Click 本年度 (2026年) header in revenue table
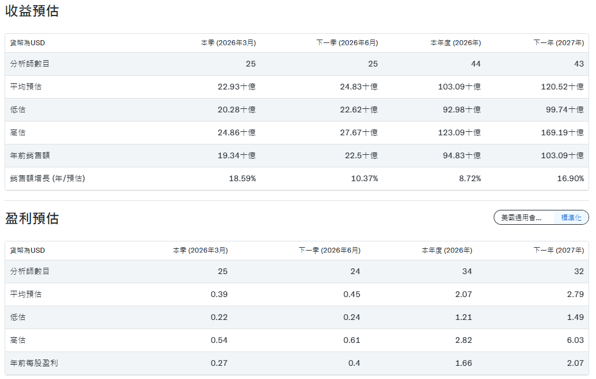Image resolution: width=596 pixels, height=379 pixels. click(456, 43)
